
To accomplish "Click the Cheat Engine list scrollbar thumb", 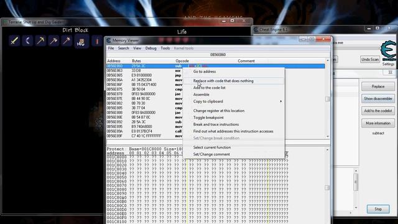I will pos(356,182).
